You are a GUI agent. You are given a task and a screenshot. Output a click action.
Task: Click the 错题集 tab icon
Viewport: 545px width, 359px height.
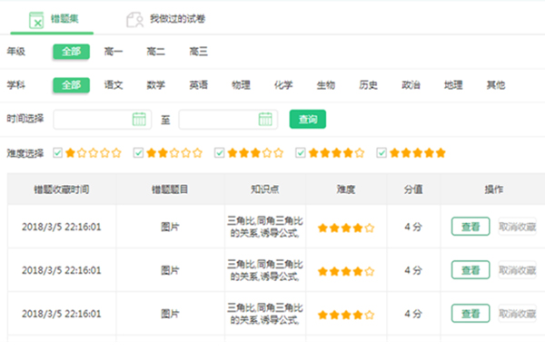tap(36, 20)
